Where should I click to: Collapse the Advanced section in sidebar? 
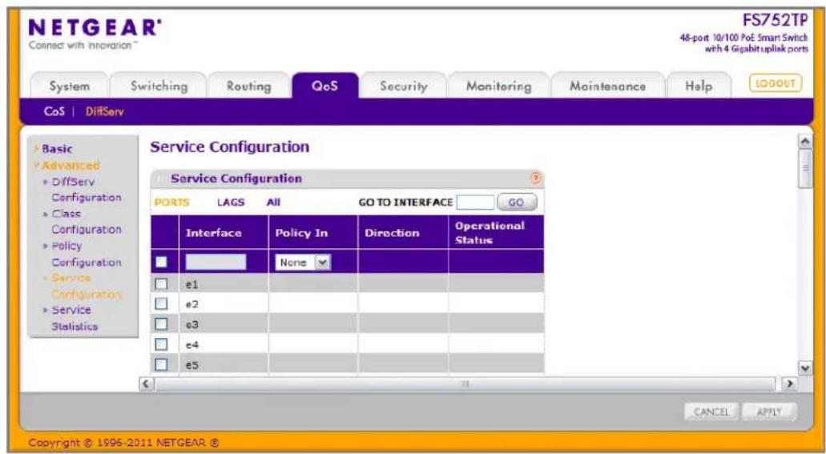(x=70, y=166)
